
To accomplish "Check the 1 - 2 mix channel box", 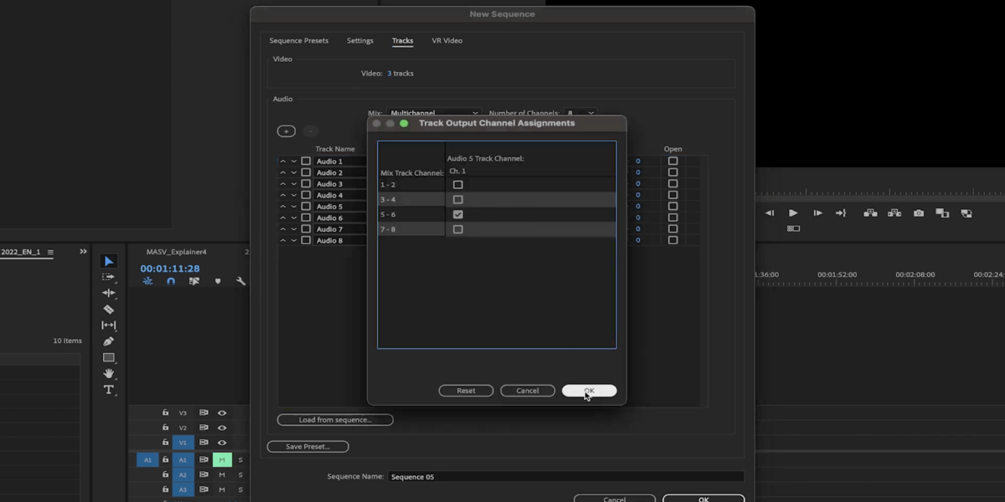I will coord(458,185).
